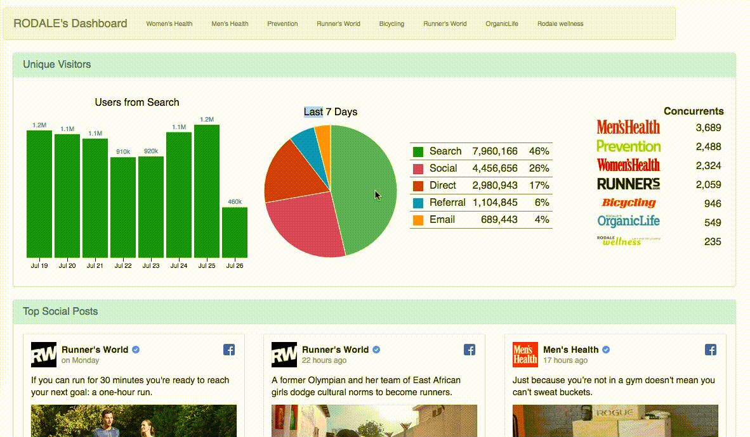
Task: Click the Men's Health logo in Concurrents
Action: point(628,127)
